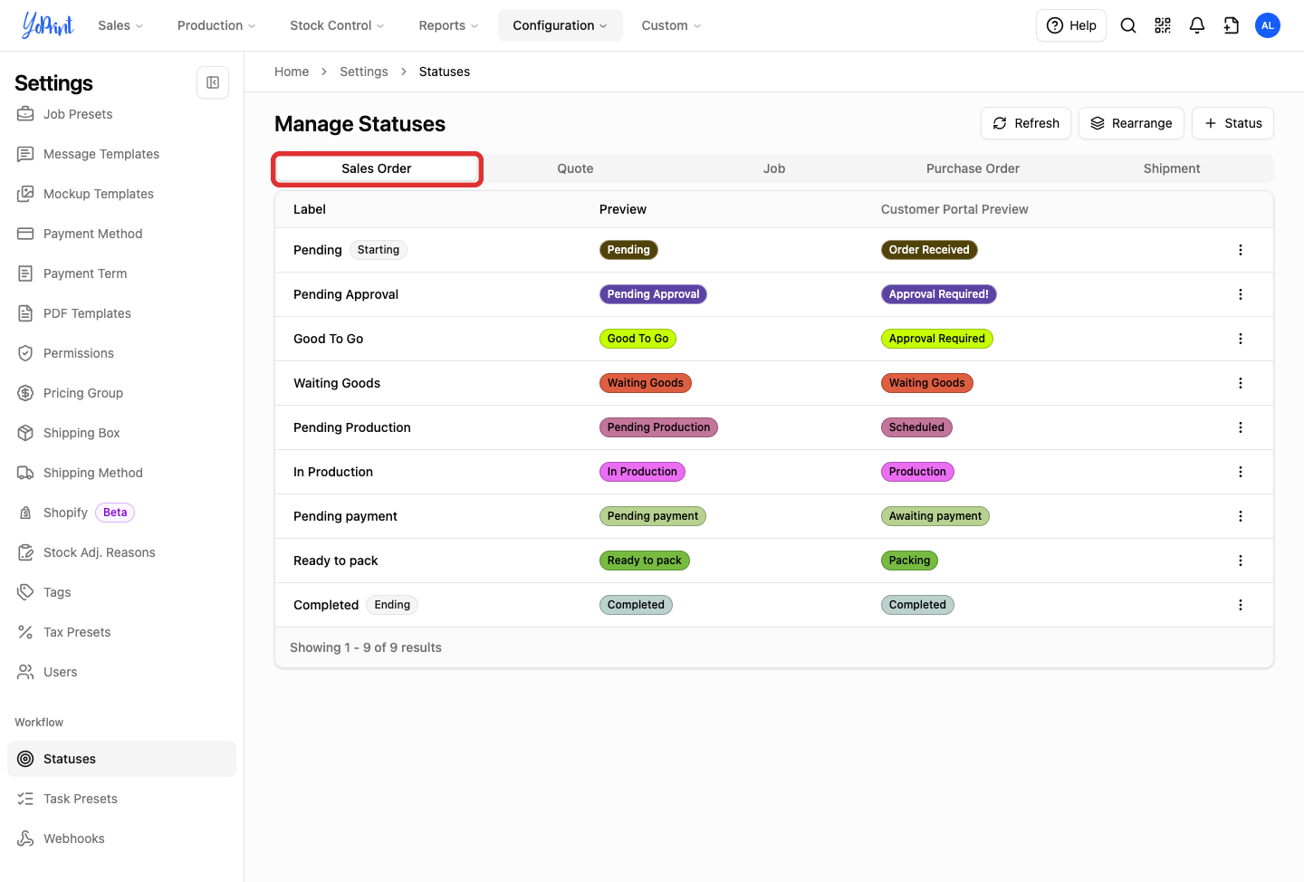
Task: Open row options for Pending payment
Action: [x=1241, y=516]
